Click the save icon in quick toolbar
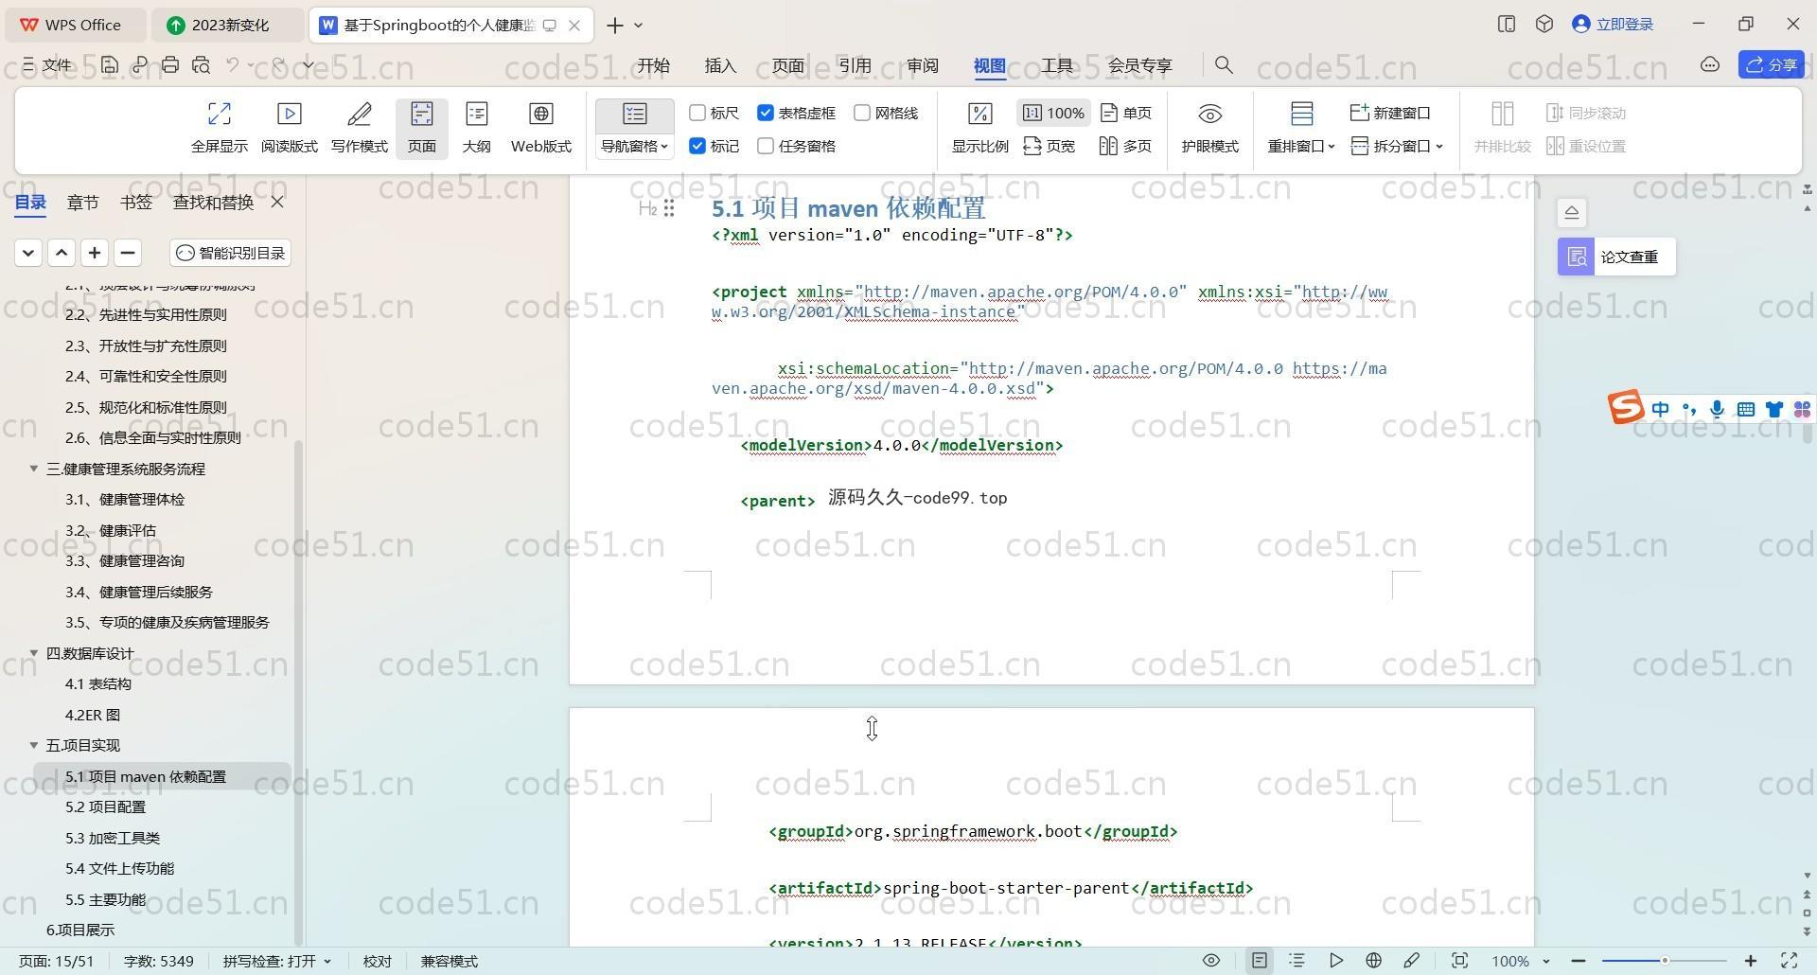The width and height of the screenshot is (1817, 975). (110, 64)
